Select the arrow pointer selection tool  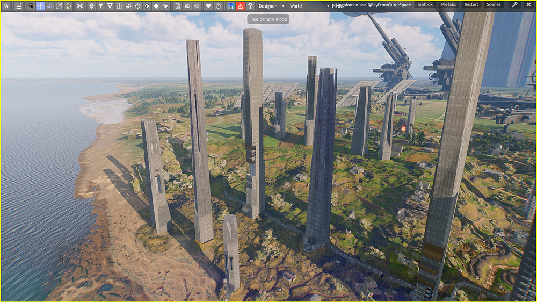coord(31,6)
